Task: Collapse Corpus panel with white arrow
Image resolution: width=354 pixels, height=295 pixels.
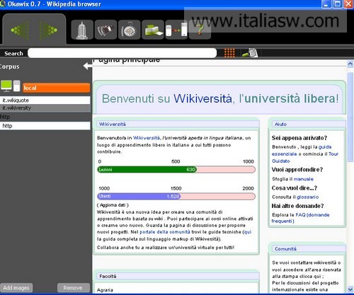Action: [x=88, y=66]
